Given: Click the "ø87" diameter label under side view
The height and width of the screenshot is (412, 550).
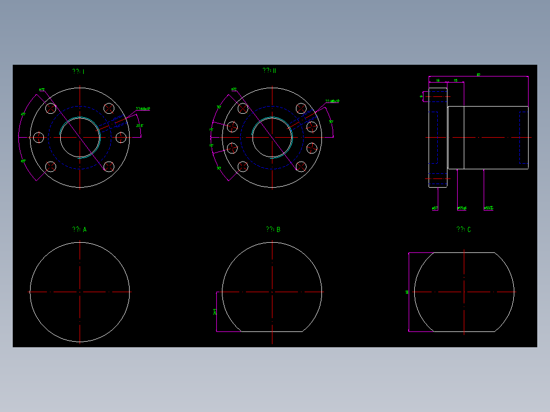Looking at the screenshot, I should [435, 208].
